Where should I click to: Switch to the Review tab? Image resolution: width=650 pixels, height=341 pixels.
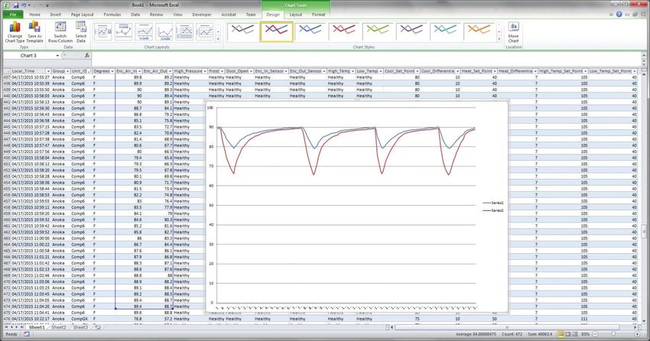(156, 15)
